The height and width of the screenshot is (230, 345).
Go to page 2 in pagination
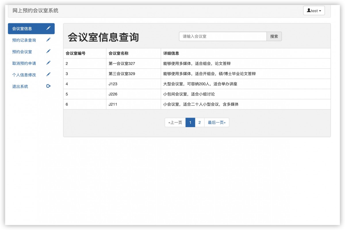(x=200, y=122)
